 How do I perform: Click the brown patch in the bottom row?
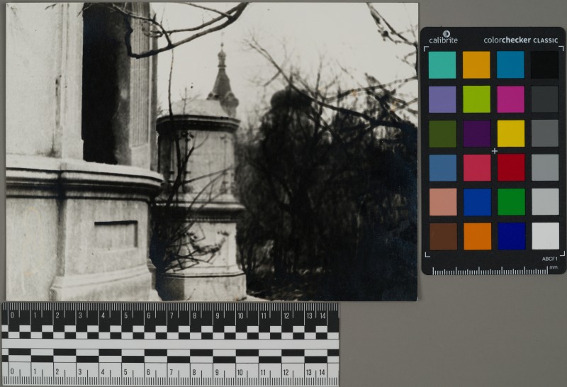point(442,236)
